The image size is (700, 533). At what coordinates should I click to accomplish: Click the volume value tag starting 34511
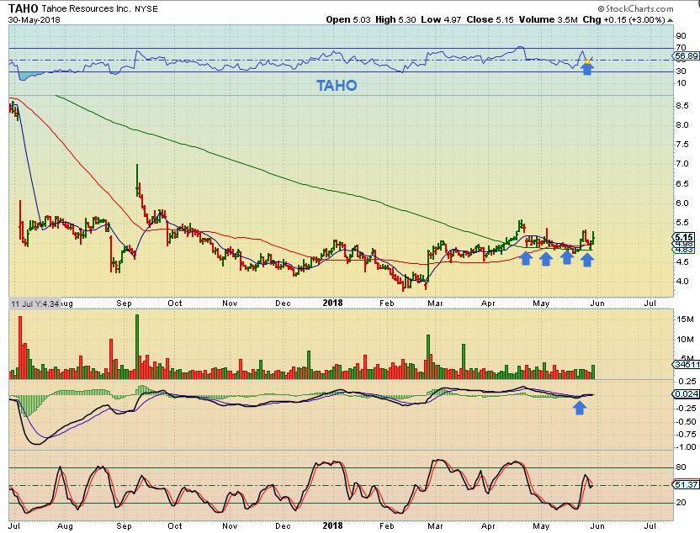point(687,364)
